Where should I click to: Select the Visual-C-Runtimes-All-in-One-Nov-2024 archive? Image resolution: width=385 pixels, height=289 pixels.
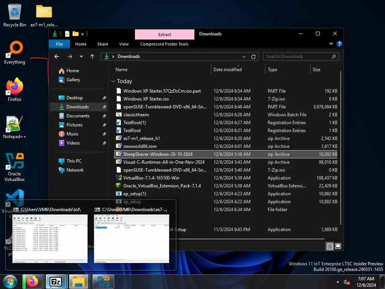[226, 162]
